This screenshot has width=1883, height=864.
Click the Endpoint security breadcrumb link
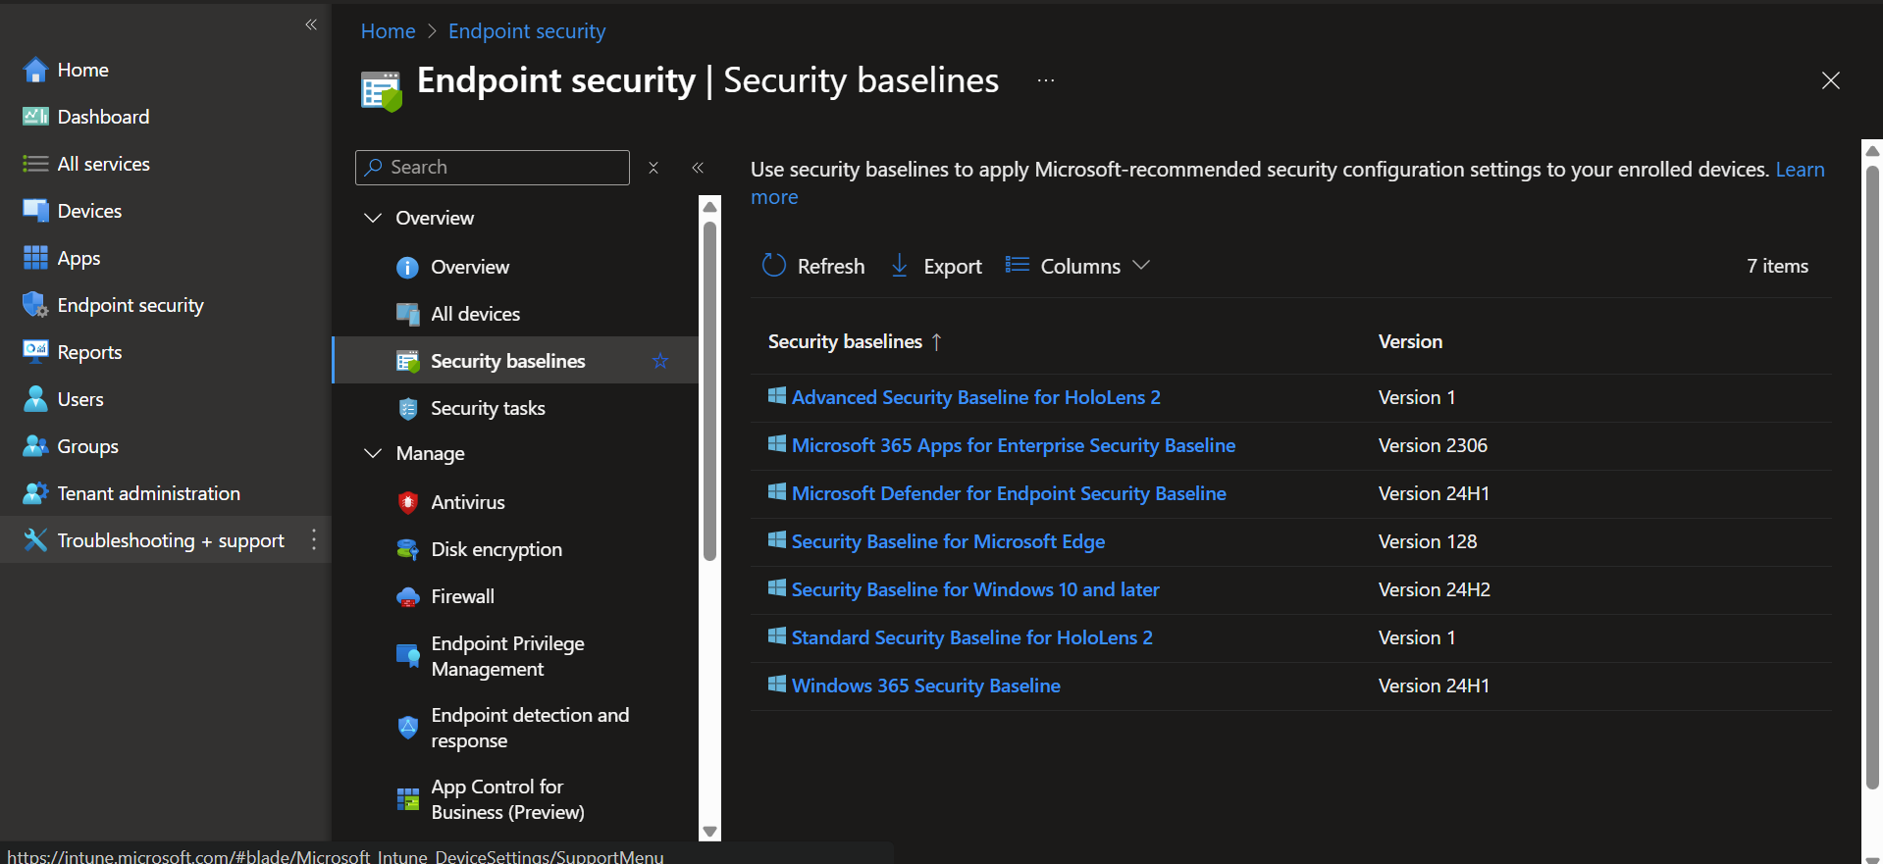(527, 31)
